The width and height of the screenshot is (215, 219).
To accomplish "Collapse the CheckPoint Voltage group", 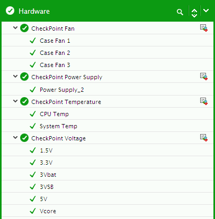I will click(15, 137).
